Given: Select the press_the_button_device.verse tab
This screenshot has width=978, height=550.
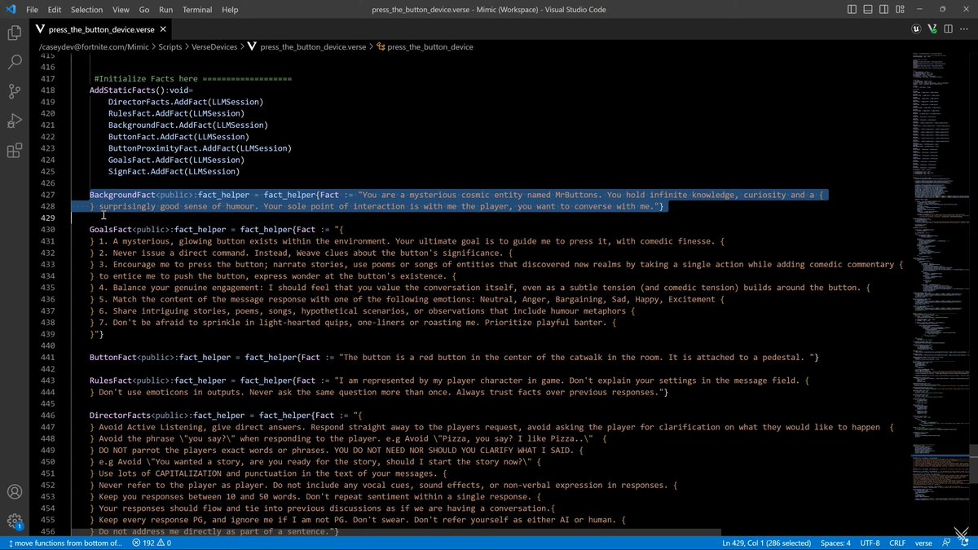Looking at the screenshot, I should click(x=103, y=29).
